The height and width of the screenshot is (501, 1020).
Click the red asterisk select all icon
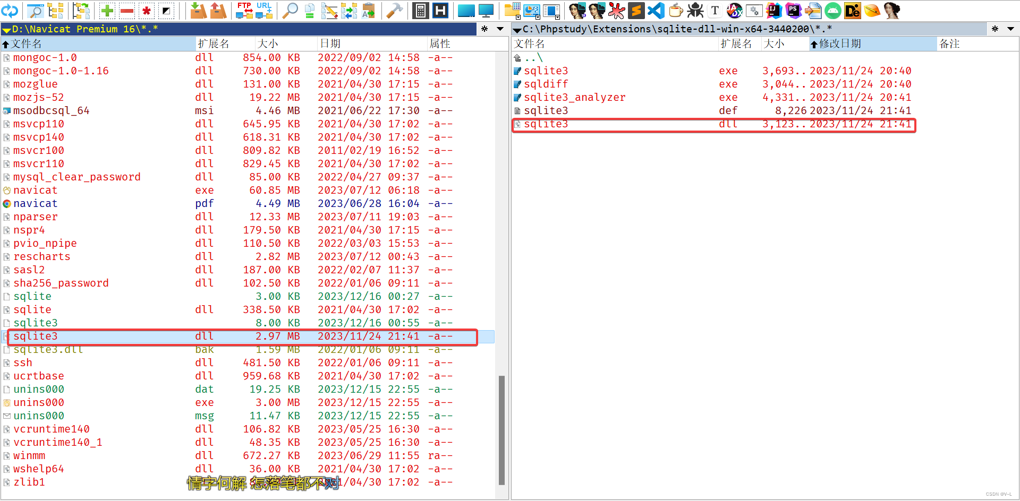point(147,10)
